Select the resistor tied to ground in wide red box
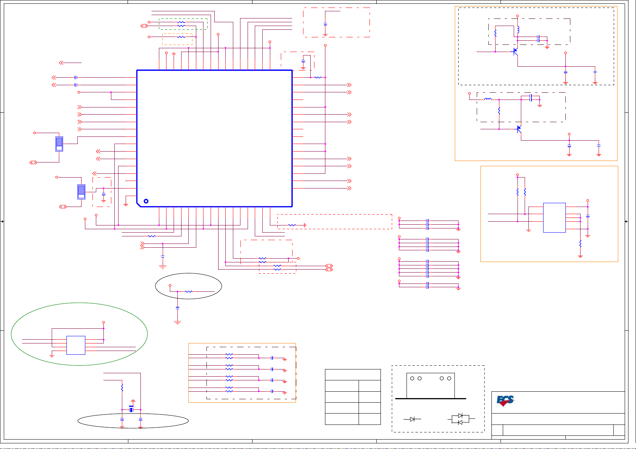636x449 pixels. coord(292,225)
